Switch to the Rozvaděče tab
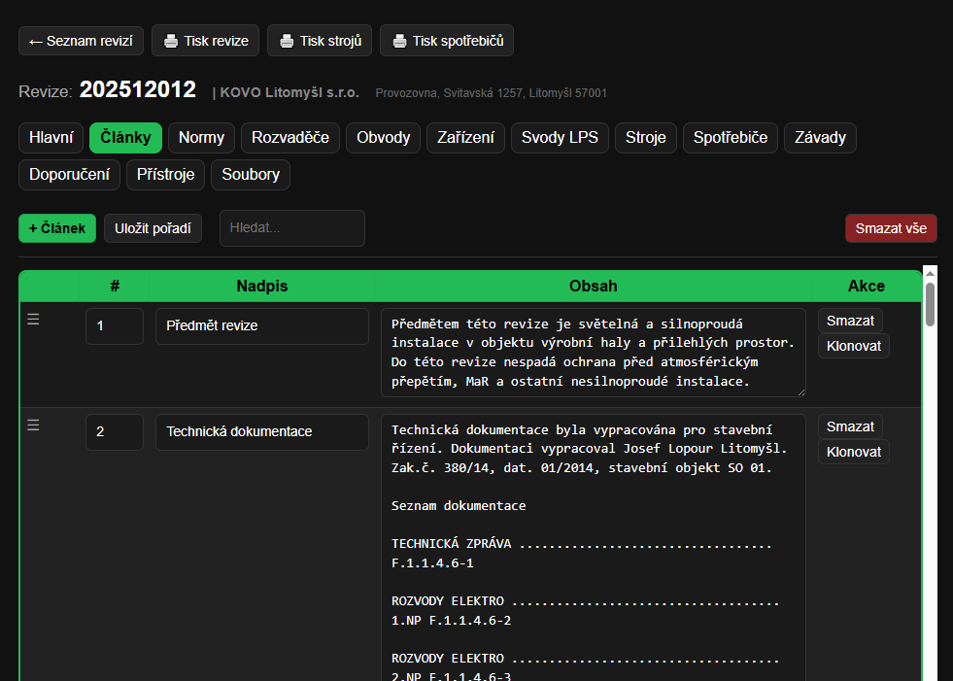 (289, 137)
